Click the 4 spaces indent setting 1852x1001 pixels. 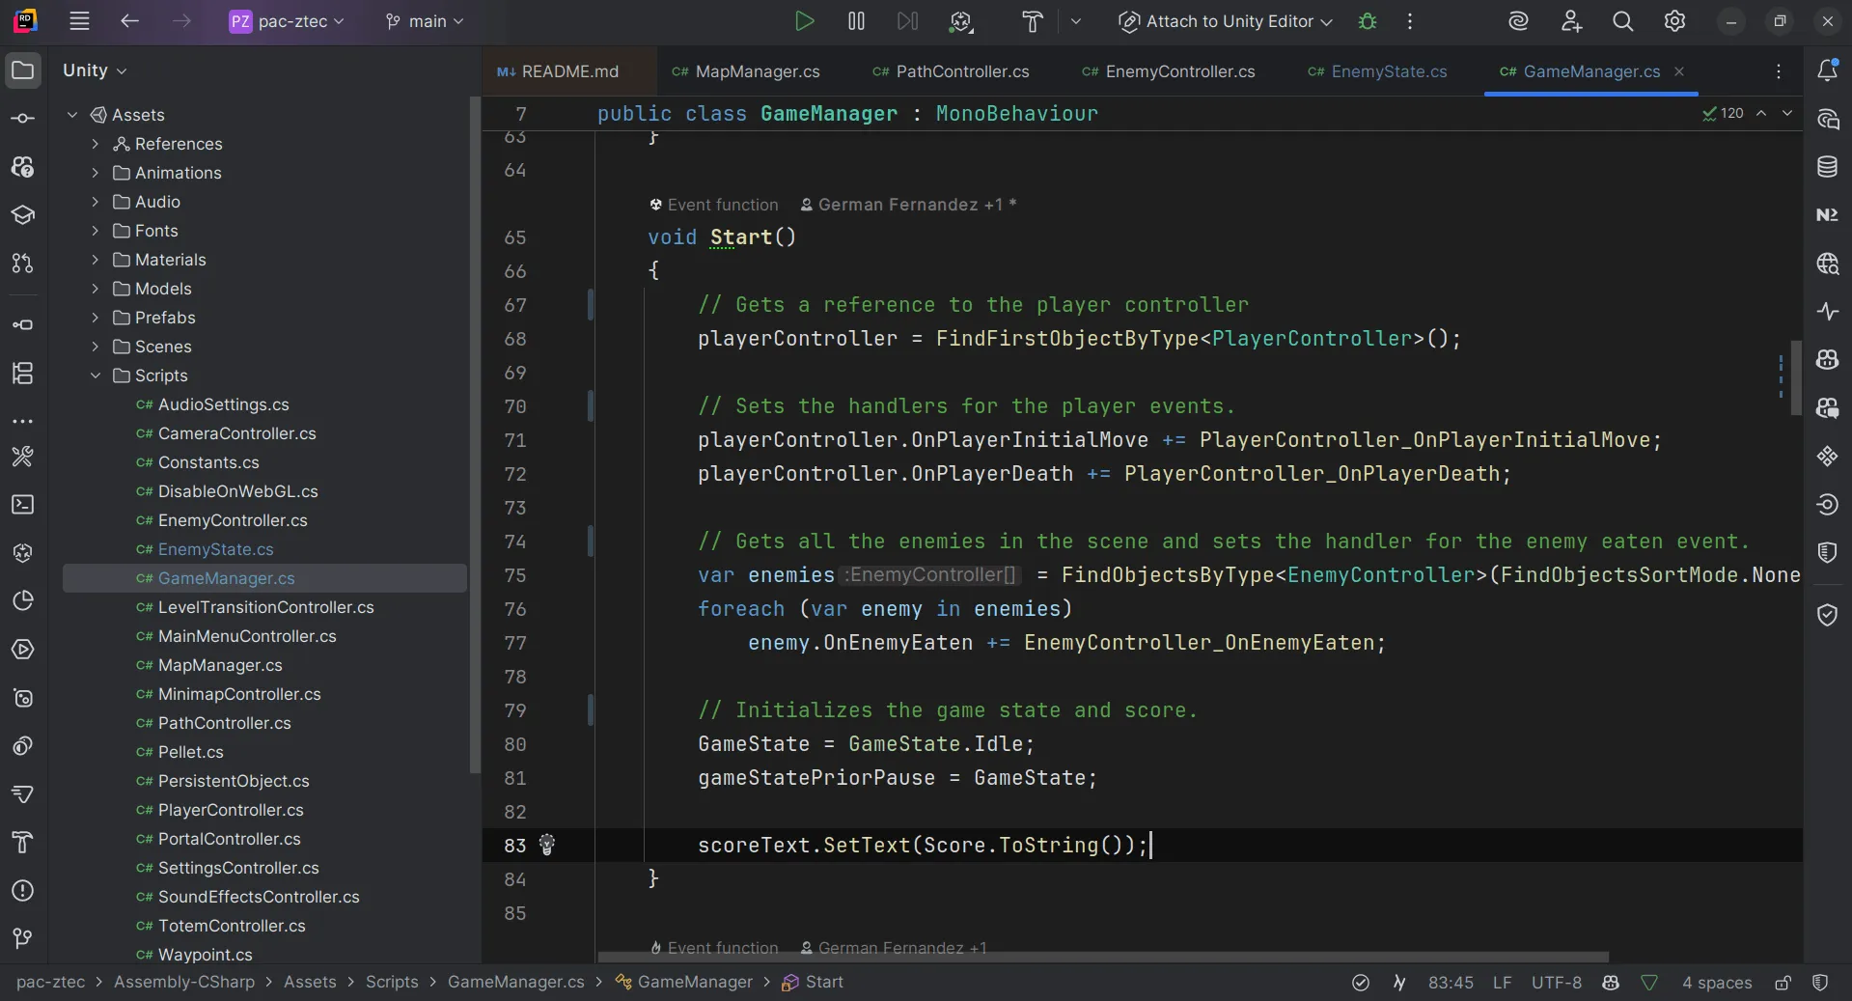[1716, 983]
